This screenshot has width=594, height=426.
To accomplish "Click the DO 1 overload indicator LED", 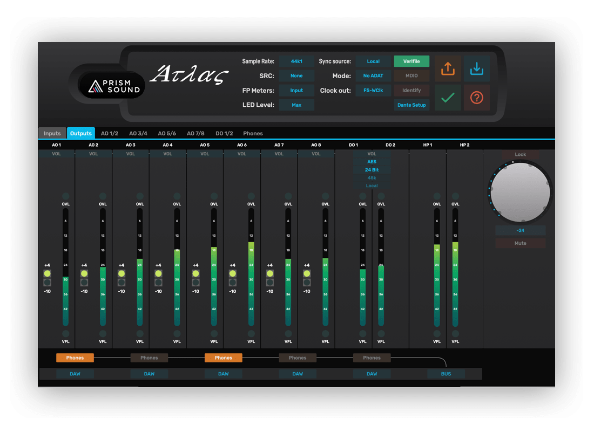I will [x=363, y=196].
